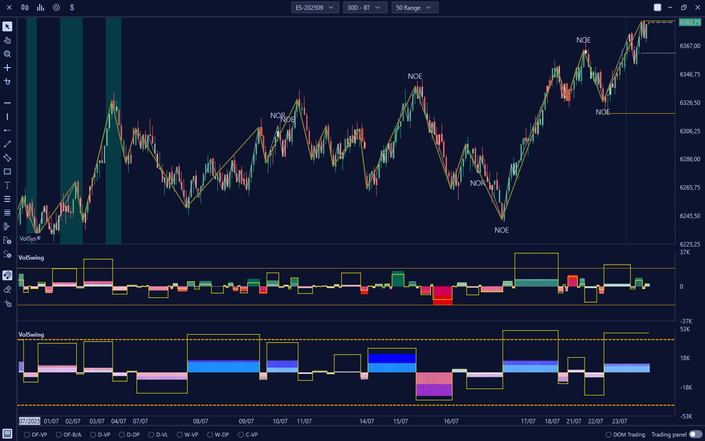Viewport: 705px width, 441px height.
Task: Select the hand pan tool
Action: pos(7,40)
